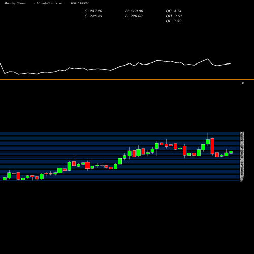Click the tallest red candlestick near the peak
Screen dimensions: 254x254
point(212,146)
